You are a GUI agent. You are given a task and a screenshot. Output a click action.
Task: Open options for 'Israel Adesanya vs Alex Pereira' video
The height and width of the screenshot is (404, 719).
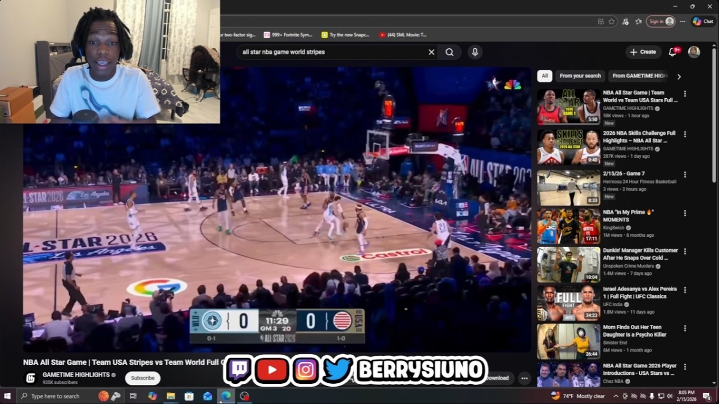685,290
